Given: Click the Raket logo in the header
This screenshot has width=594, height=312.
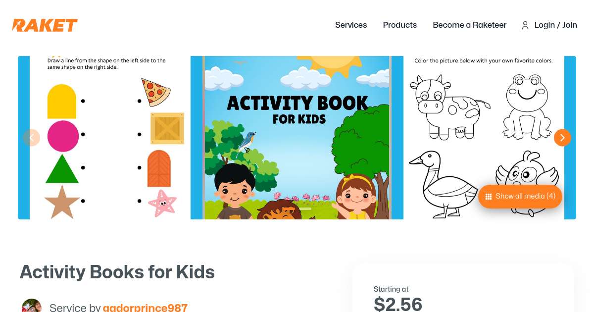Looking at the screenshot, I should click(45, 25).
